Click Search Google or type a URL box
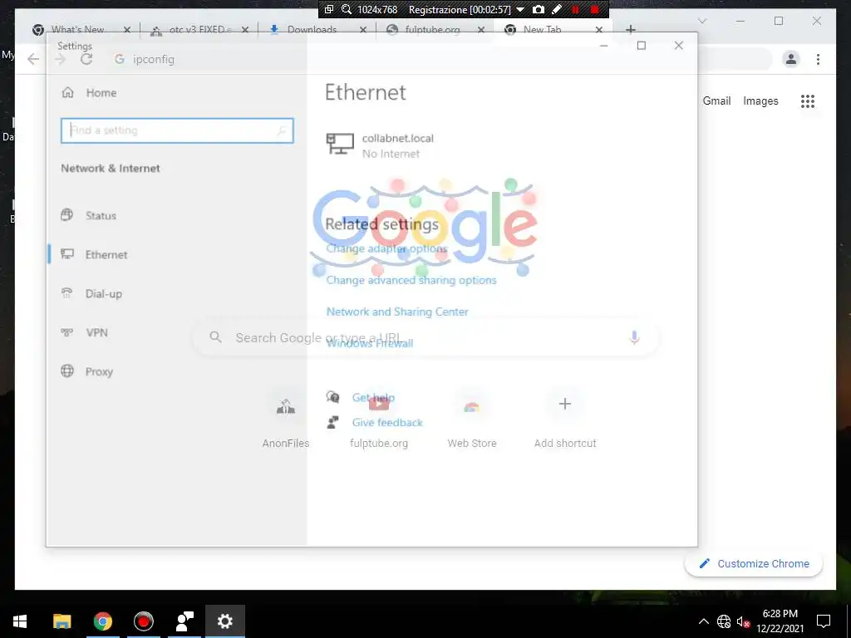 click(x=426, y=337)
